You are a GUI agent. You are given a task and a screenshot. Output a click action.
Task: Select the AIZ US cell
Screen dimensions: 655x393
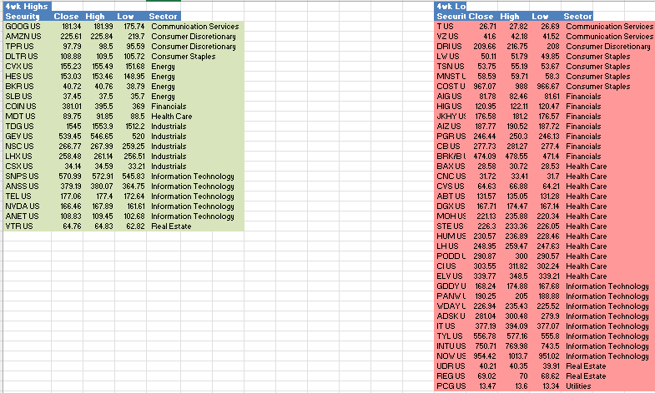[451, 127]
